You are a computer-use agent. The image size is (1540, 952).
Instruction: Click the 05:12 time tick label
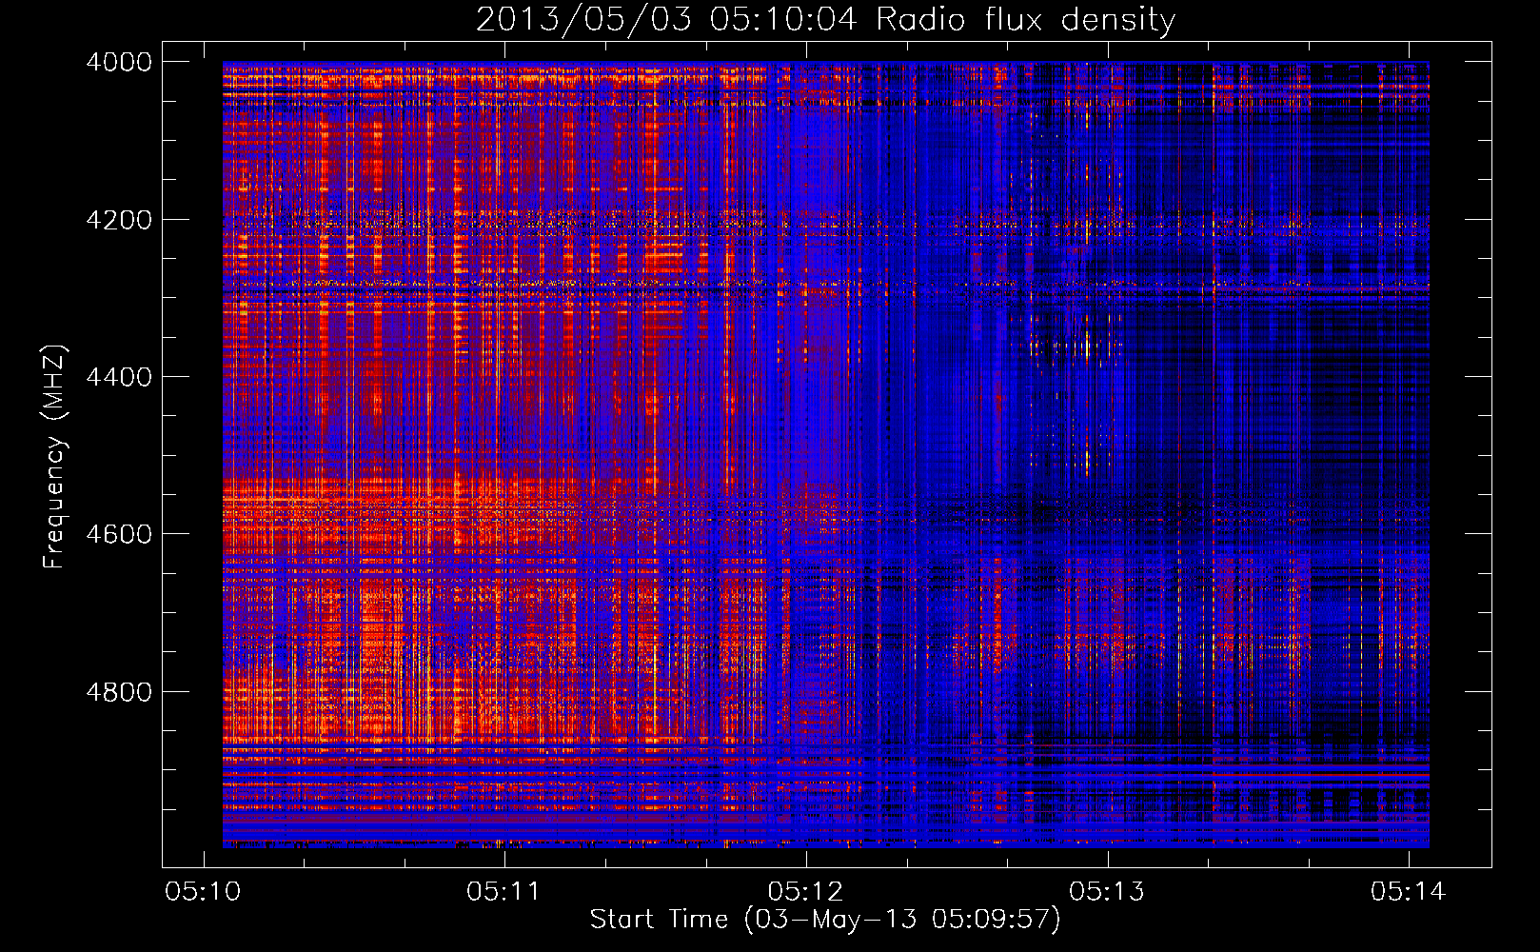pos(805,892)
